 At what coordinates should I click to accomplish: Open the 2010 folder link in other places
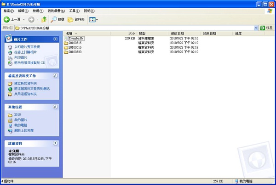(17, 115)
